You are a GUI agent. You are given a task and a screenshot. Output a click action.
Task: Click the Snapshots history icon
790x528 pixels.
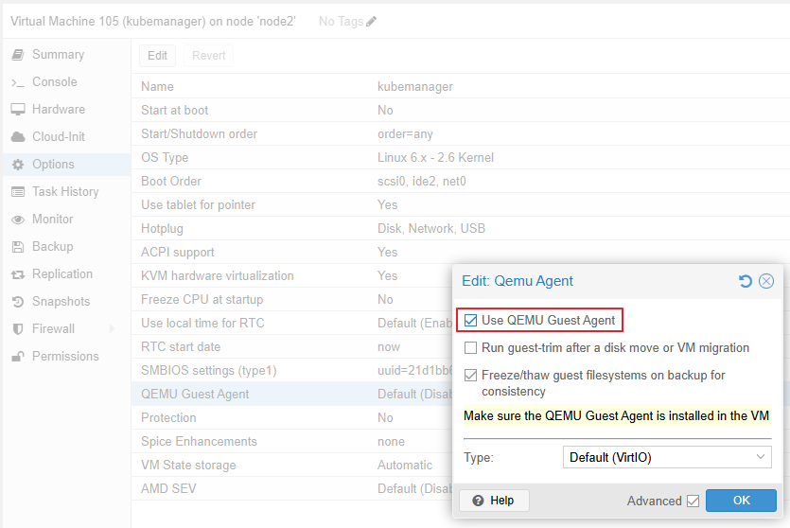pyautogui.click(x=18, y=302)
